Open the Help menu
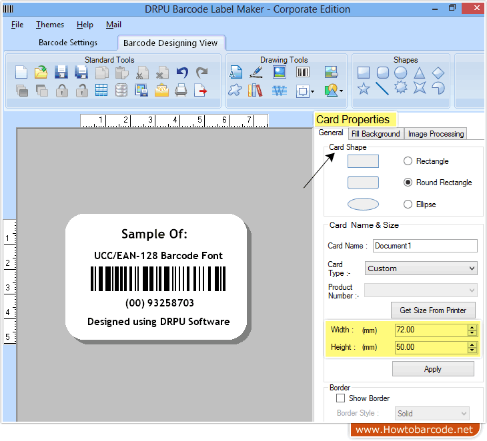The height and width of the screenshot is (441, 487). click(x=85, y=25)
